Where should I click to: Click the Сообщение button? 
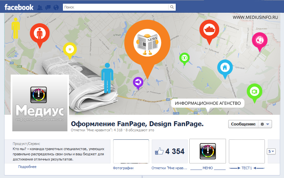coord(243,124)
